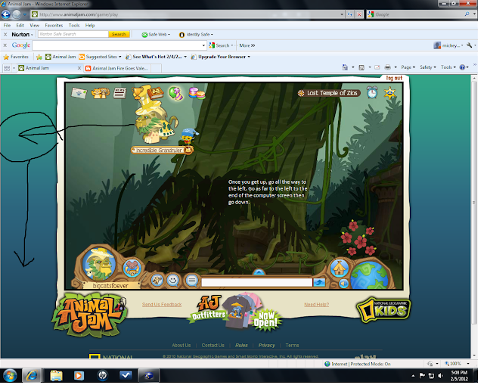Open the world map globe
Screen dimensions: 484x388
(x=370, y=276)
